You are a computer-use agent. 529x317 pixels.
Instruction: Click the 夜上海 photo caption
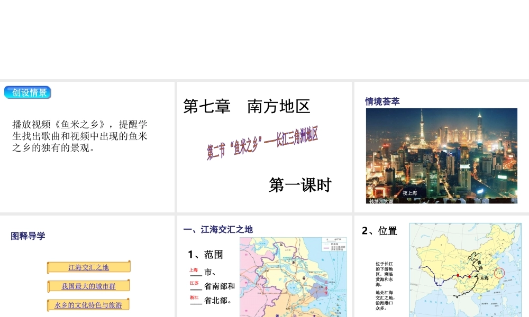coord(410,193)
